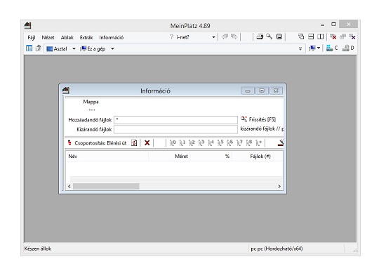The height and width of the screenshot is (278, 386).
Task: Click the red X cancel icon
Action: click(147, 143)
